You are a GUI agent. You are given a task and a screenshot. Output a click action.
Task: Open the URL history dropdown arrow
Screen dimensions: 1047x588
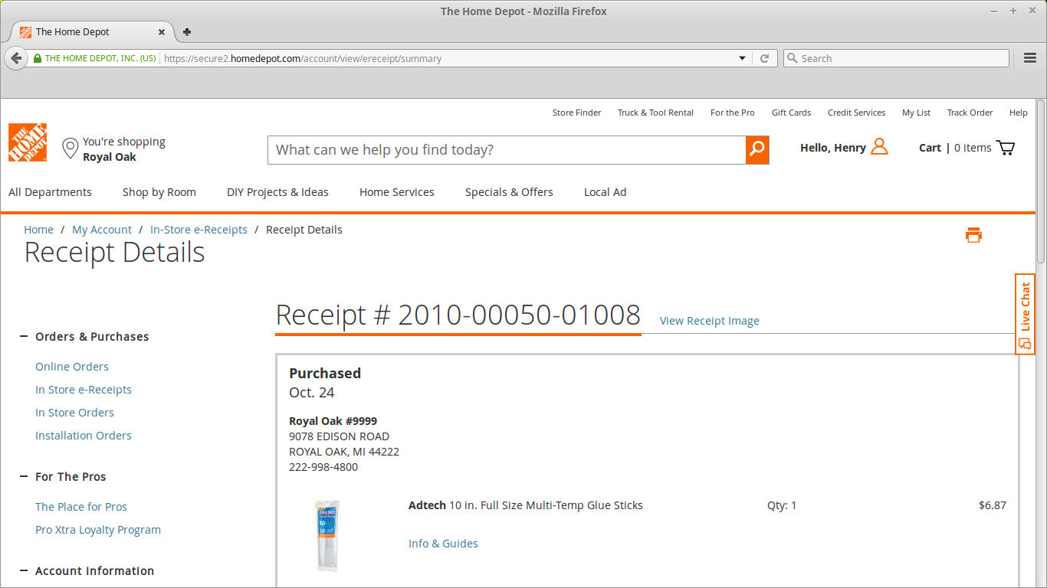(742, 58)
